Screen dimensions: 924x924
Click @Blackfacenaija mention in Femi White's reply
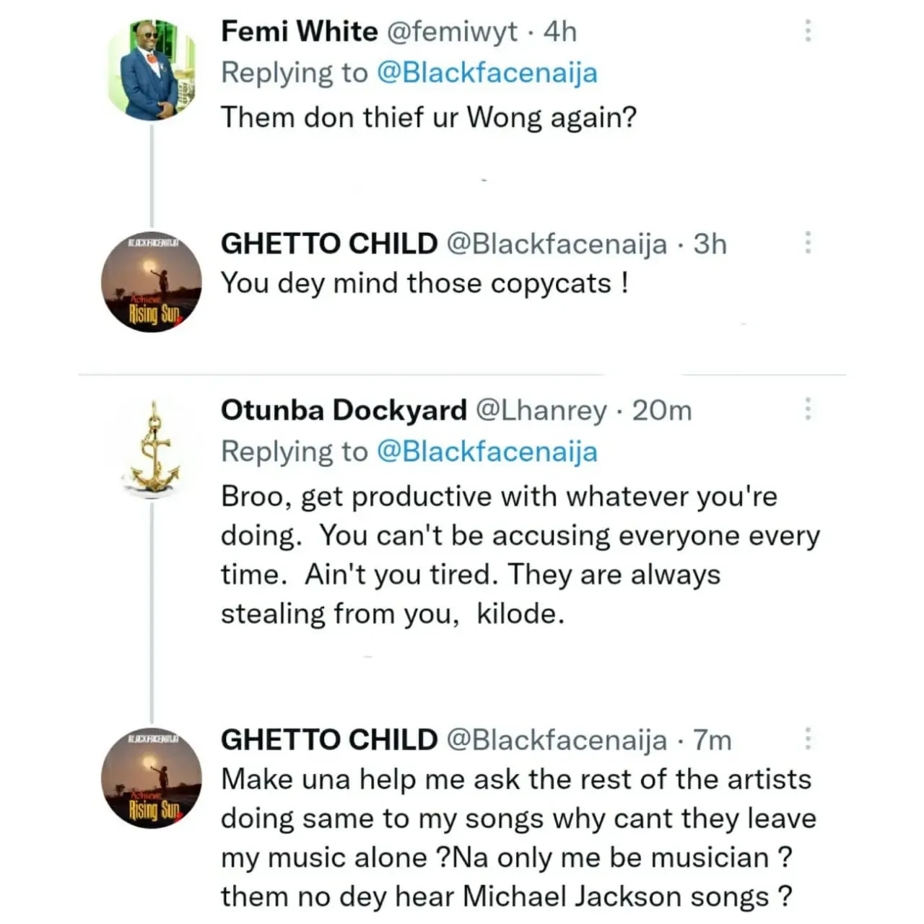click(x=487, y=73)
